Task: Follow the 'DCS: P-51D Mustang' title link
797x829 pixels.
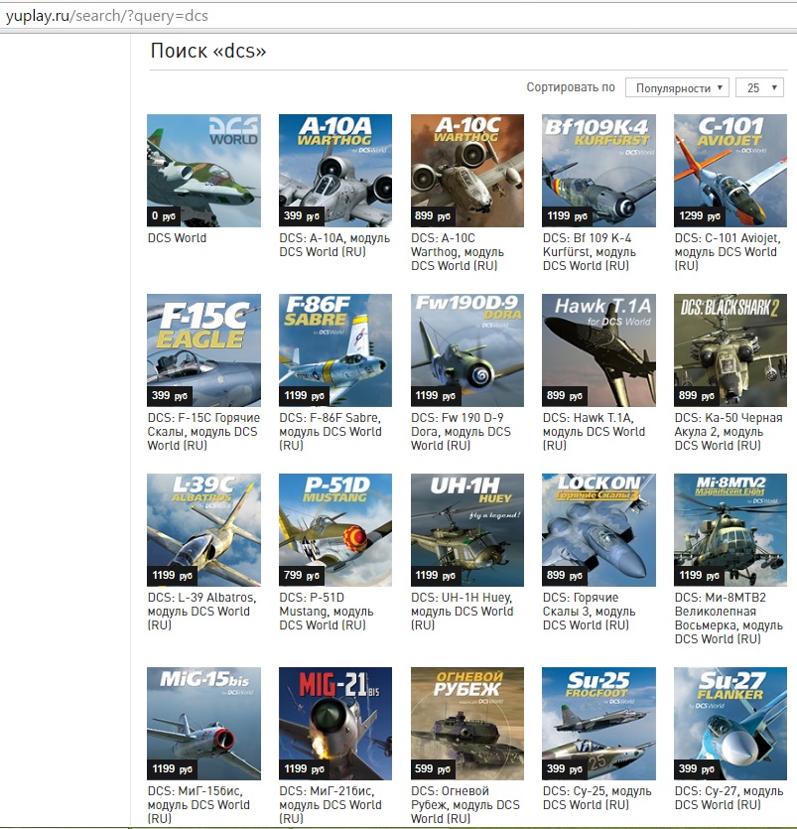Action: [327, 612]
